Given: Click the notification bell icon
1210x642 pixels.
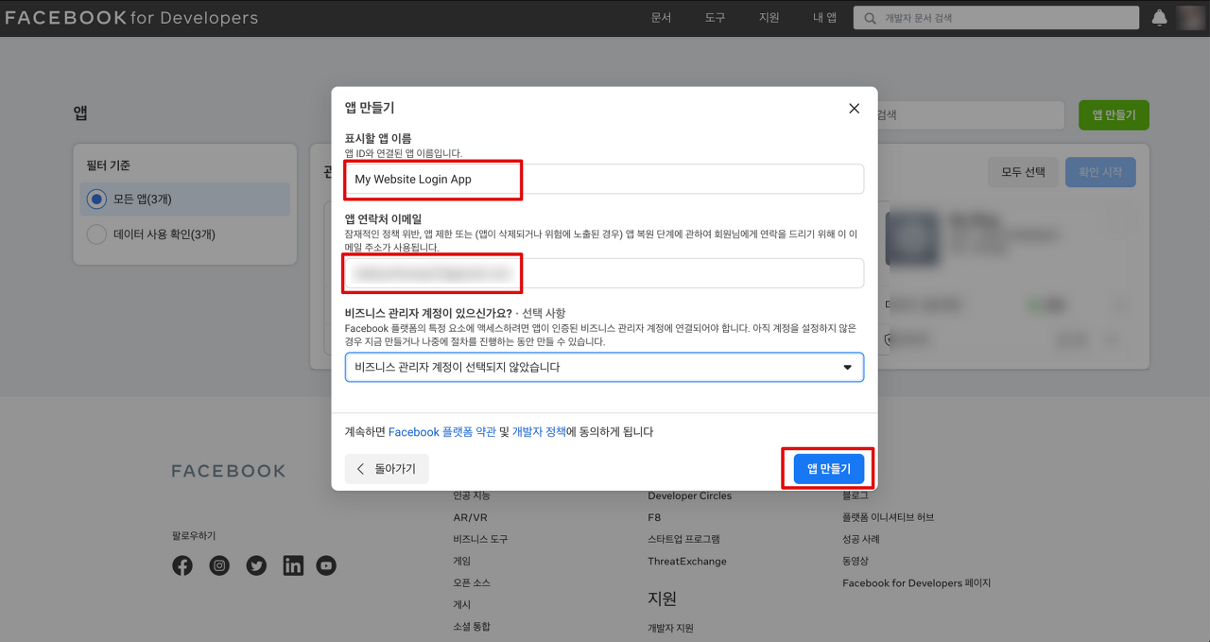Looking at the screenshot, I should pos(1160,18).
